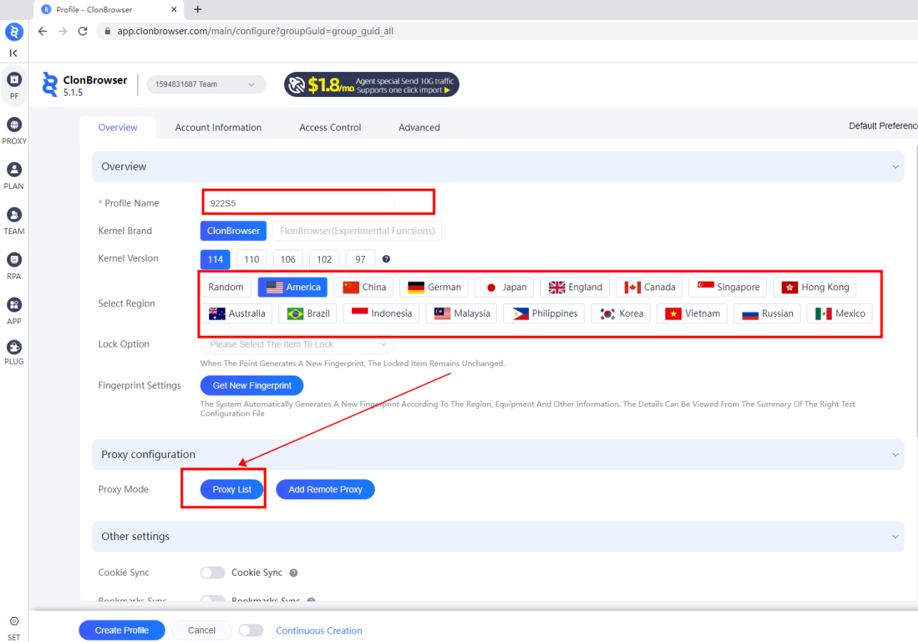Open SET settings gear icon
The height and width of the screenshot is (642, 918).
[x=14, y=622]
